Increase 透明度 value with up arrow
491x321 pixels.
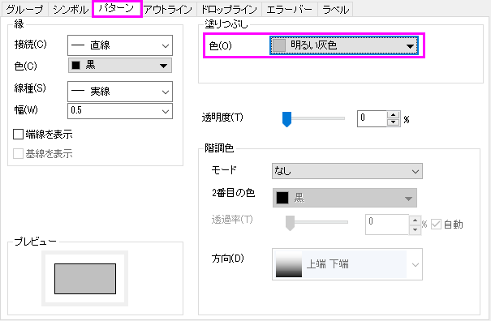(394, 115)
